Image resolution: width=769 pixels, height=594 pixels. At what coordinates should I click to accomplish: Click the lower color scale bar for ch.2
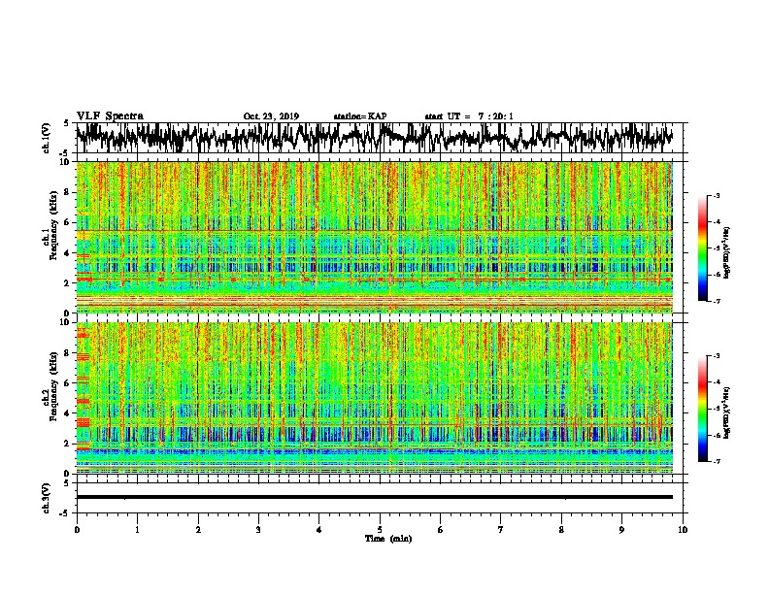click(702, 409)
